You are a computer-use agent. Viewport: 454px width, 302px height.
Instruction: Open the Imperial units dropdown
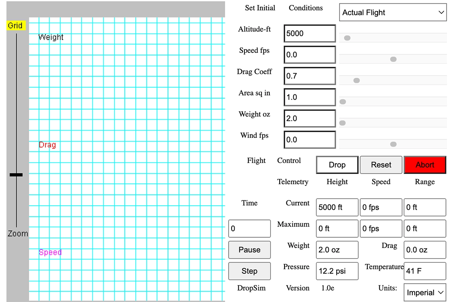click(425, 293)
